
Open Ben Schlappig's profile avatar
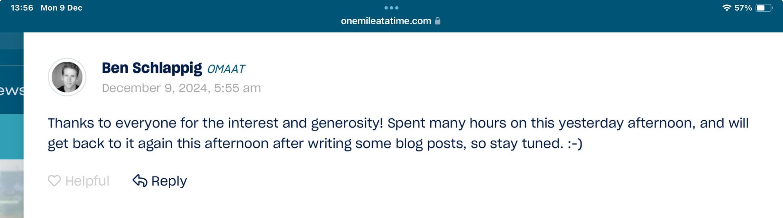point(67,77)
